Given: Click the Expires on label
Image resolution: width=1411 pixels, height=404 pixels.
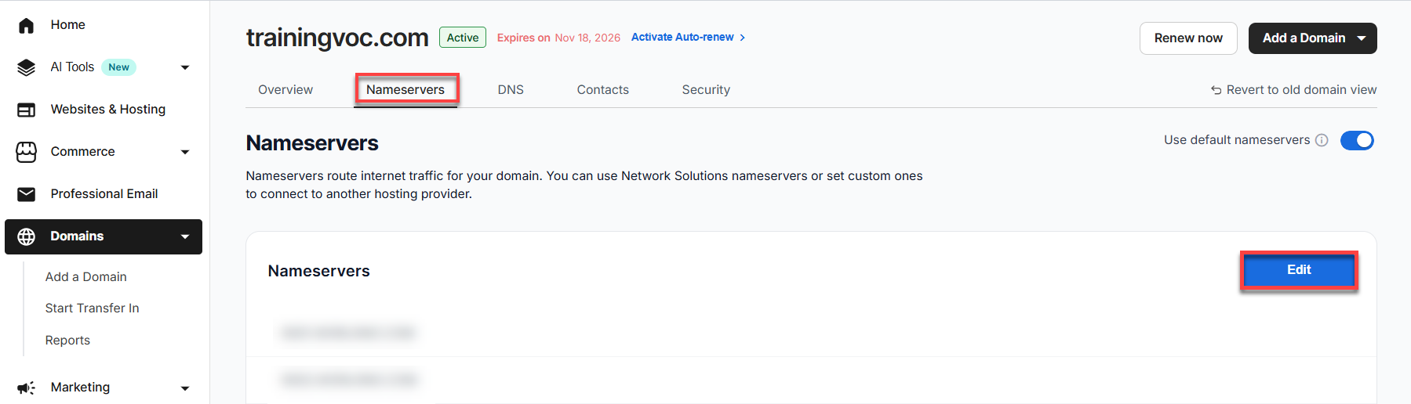Looking at the screenshot, I should pyautogui.click(x=524, y=38).
